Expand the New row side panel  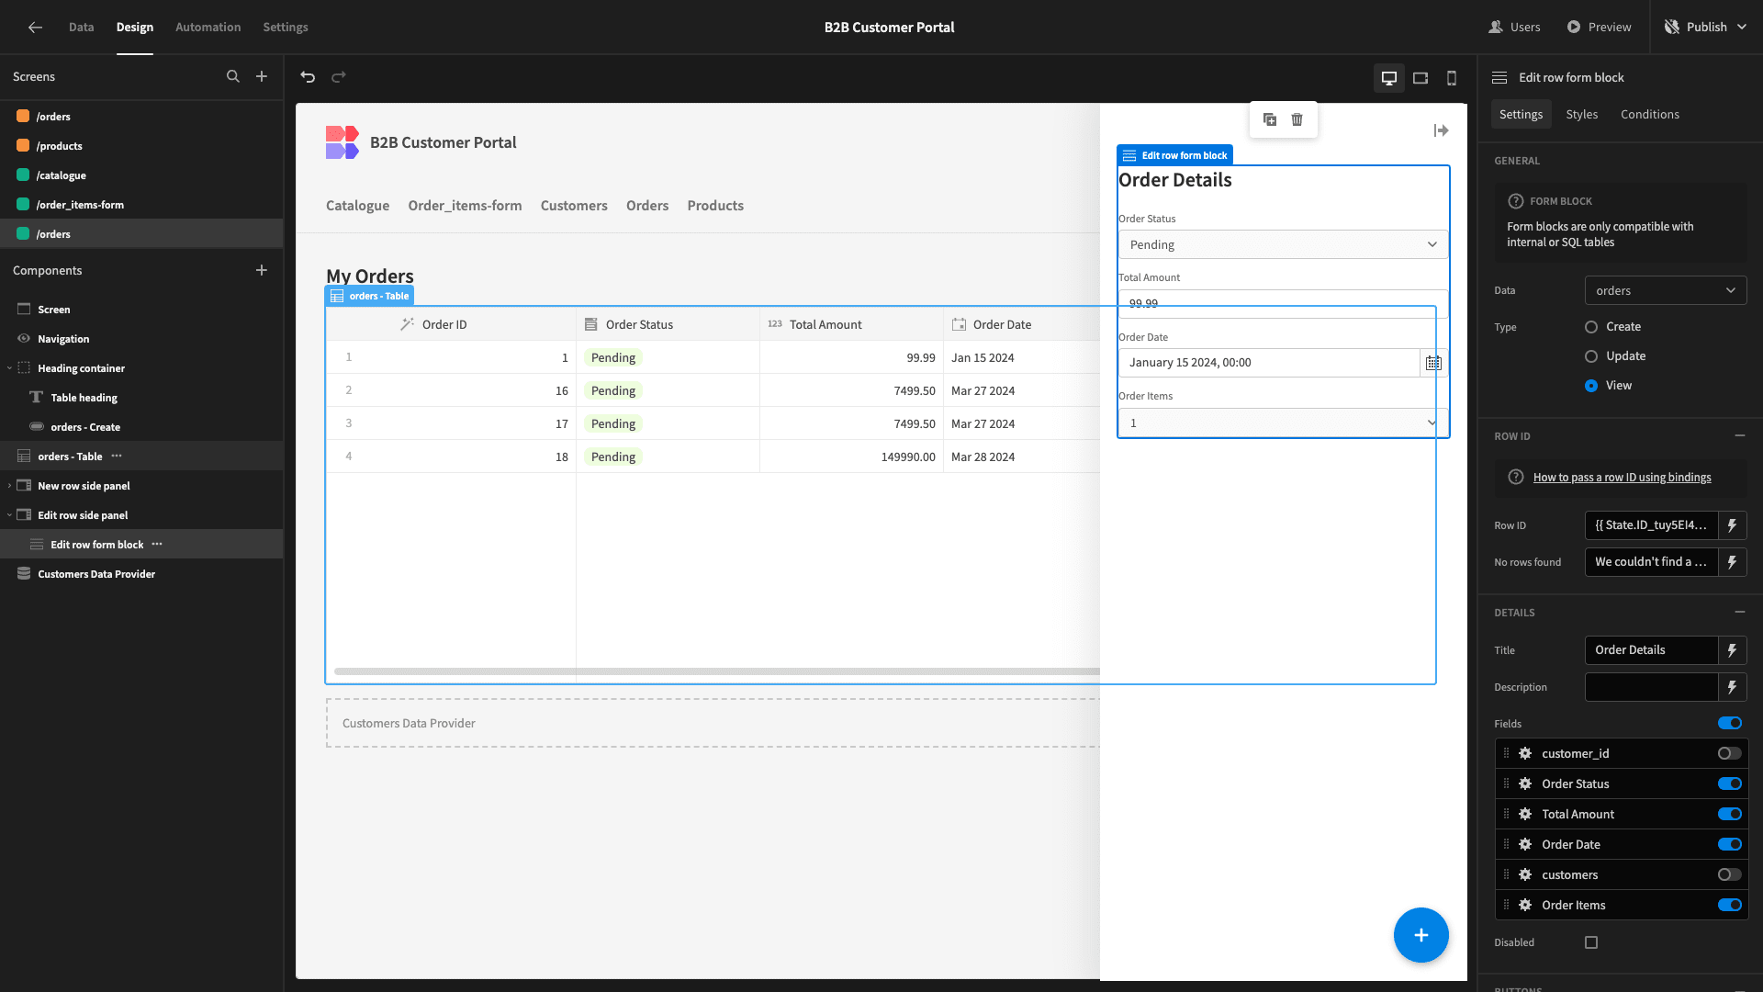tap(9, 486)
